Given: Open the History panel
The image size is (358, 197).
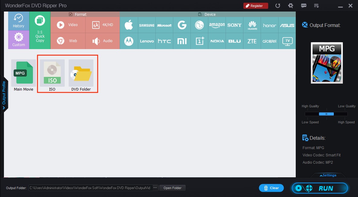Looking at the screenshot, I should coord(18,21).
